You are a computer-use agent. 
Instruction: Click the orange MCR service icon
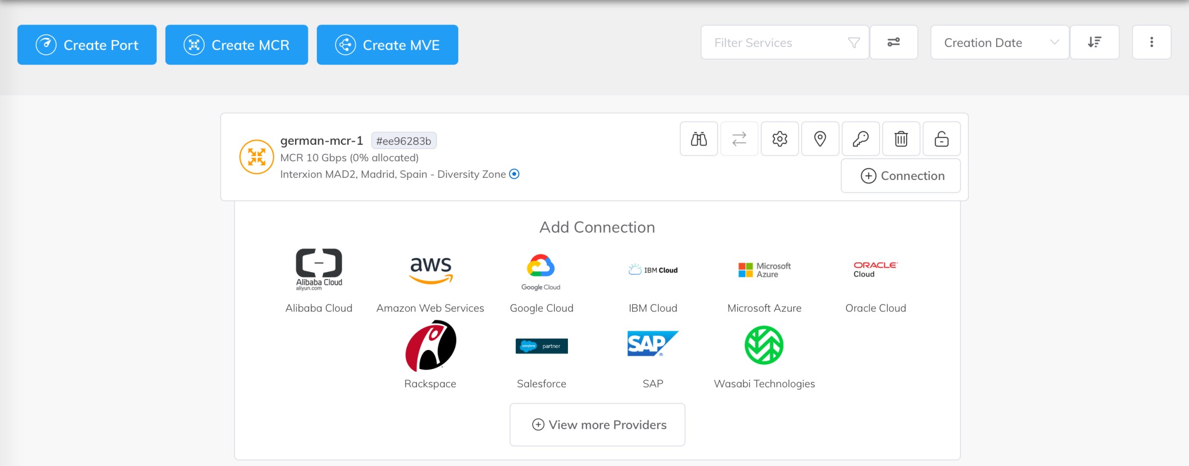[x=257, y=157]
